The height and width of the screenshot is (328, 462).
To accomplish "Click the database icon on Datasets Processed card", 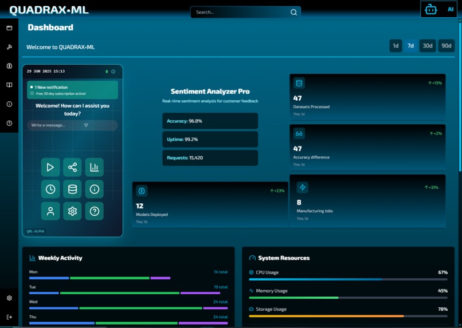I will coord(299,83).
